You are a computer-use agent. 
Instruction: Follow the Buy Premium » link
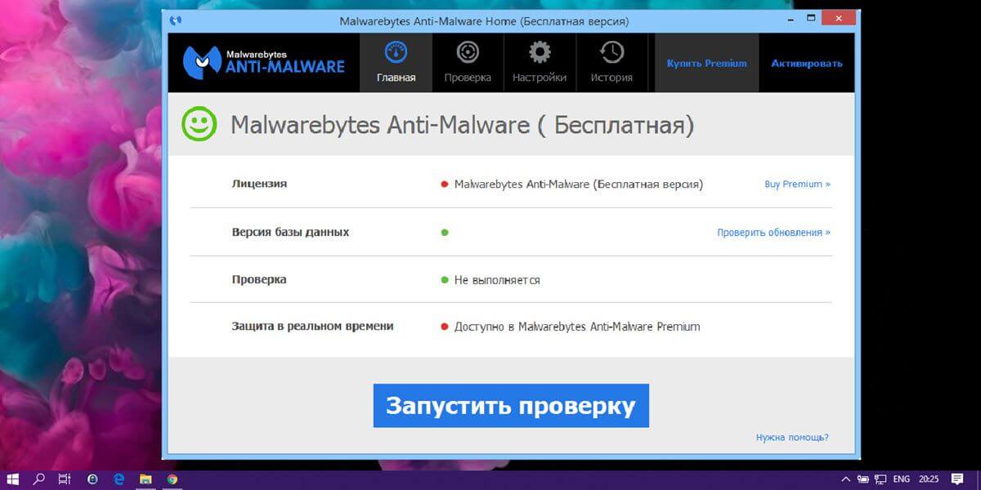(797, 184)
